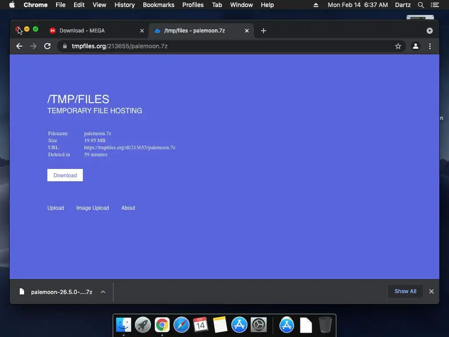Open the Window menu
Screen dimensions: 449x337
[242, 5]
